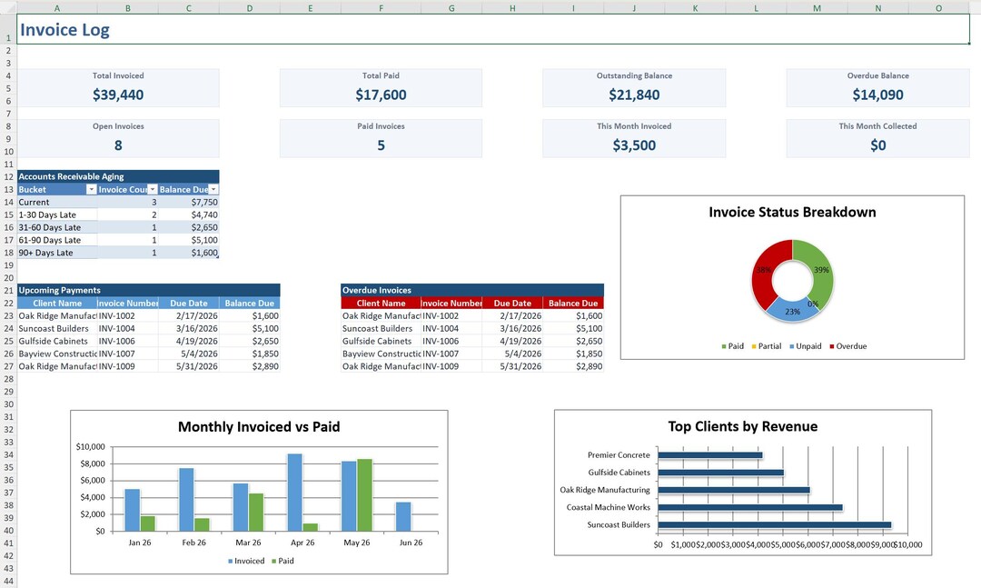
Task: Click the Feb 26 axis label
Action: point(194,543)
